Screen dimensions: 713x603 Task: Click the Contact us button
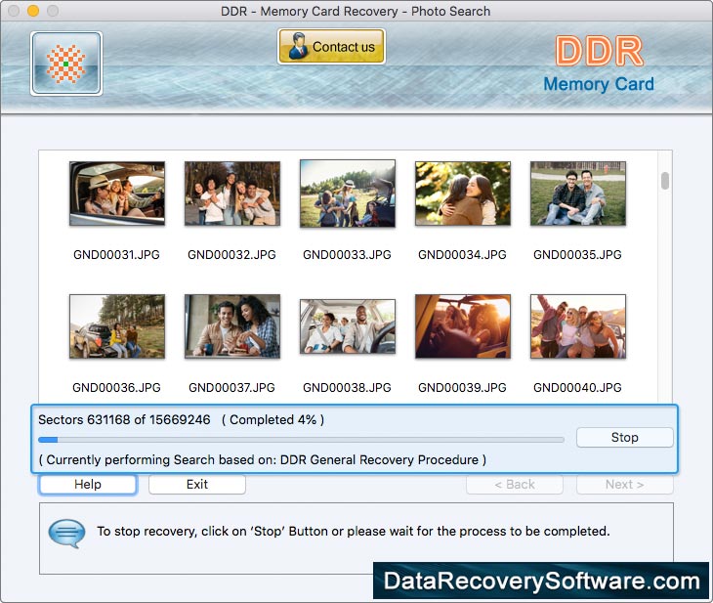[331, 46]
